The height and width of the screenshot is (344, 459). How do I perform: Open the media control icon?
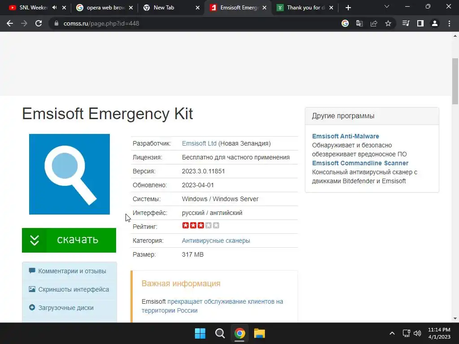(x=406, y=23)
